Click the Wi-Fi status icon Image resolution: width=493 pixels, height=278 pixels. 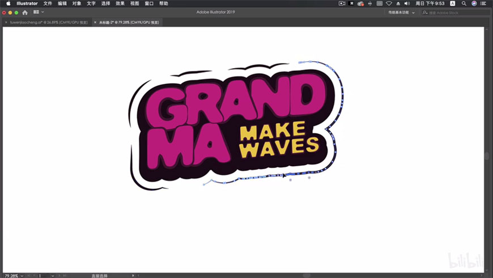(x=389, y=3)
